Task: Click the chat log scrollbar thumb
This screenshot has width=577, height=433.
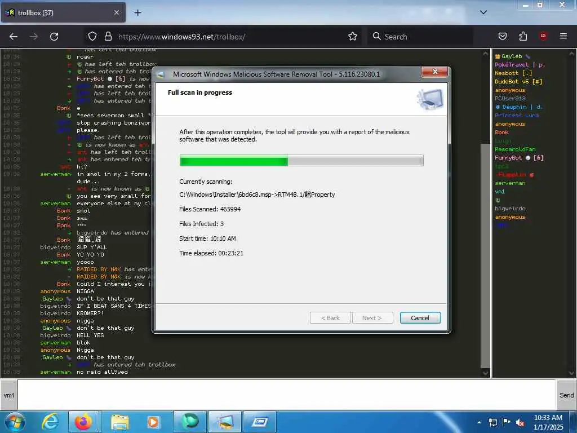Action: (485, 255)
